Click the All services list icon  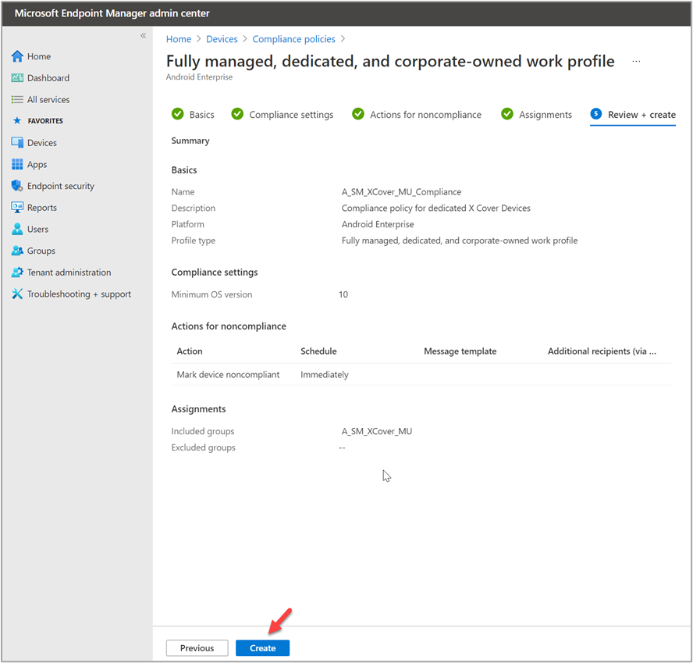click(x=17, y=99)
